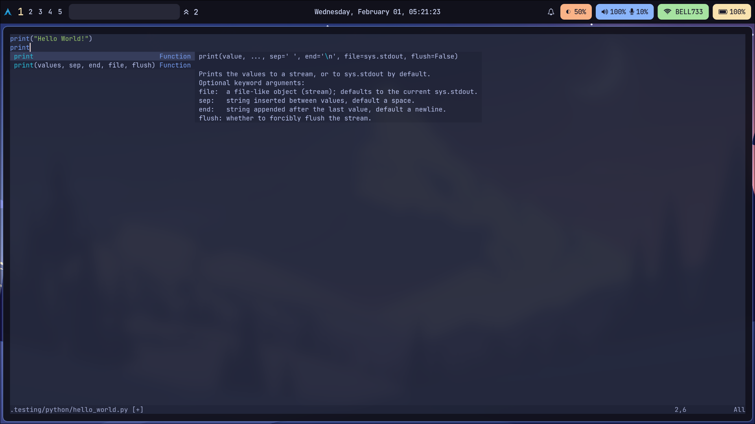
Task: Click 'Prints the values to a stream' line
Action: 315,74
